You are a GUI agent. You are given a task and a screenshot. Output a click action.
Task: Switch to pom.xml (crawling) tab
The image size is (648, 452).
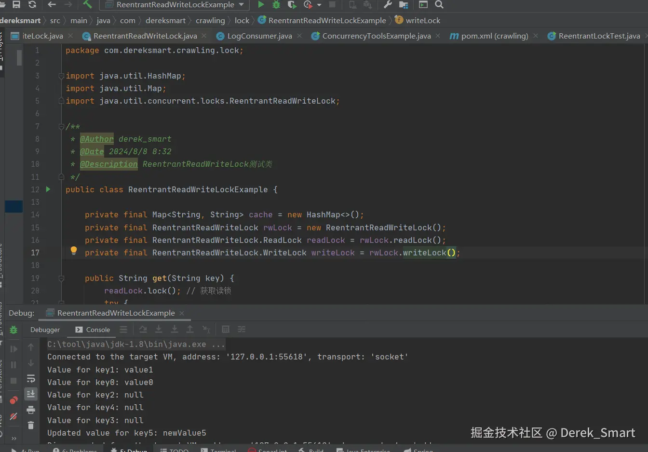(494, 36)
